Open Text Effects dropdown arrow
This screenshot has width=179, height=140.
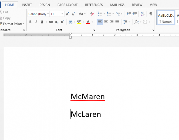[x=74, y=22]
